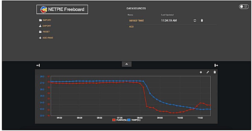Image resolution: width=252 pixels, height=131 pixels.
Task: Click the right column expand arrow
Action: coord(216,65)
